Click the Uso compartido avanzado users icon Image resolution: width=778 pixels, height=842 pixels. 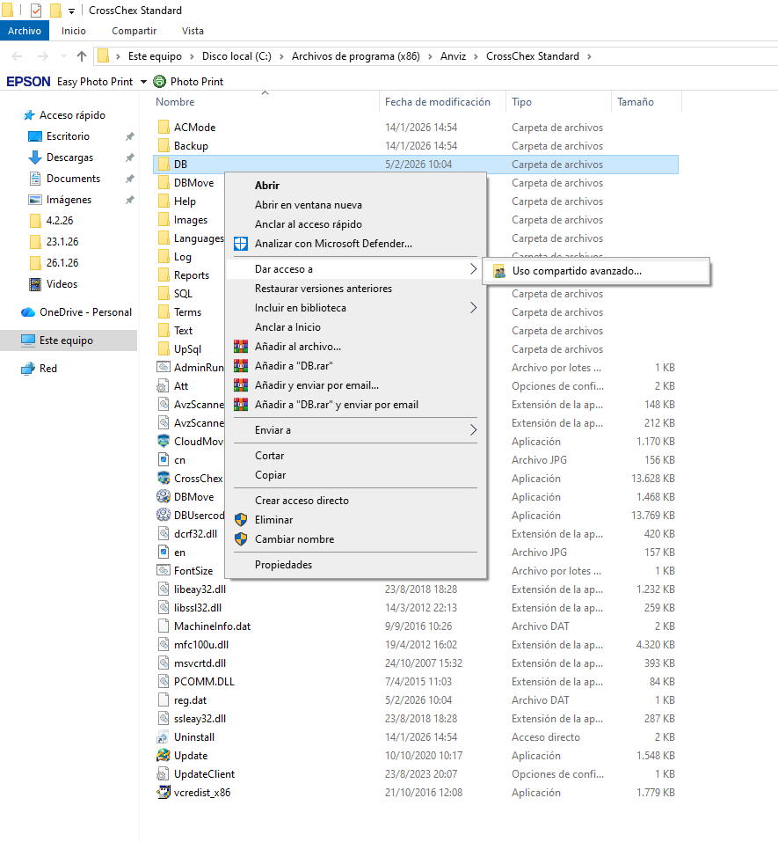coord(499,271)
